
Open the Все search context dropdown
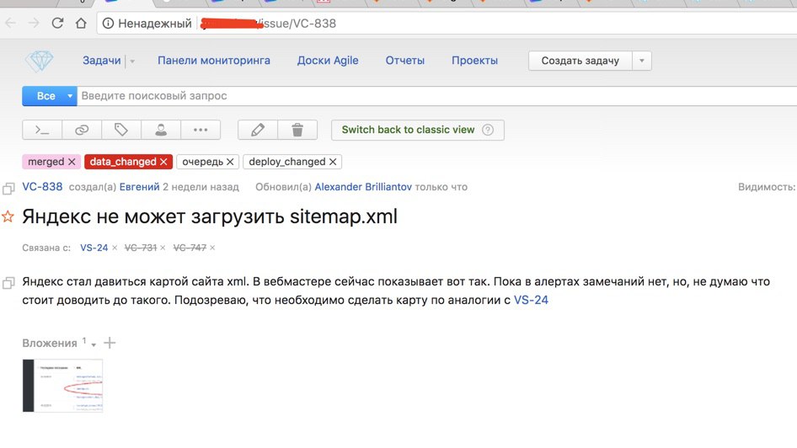(x=50, y=96)
